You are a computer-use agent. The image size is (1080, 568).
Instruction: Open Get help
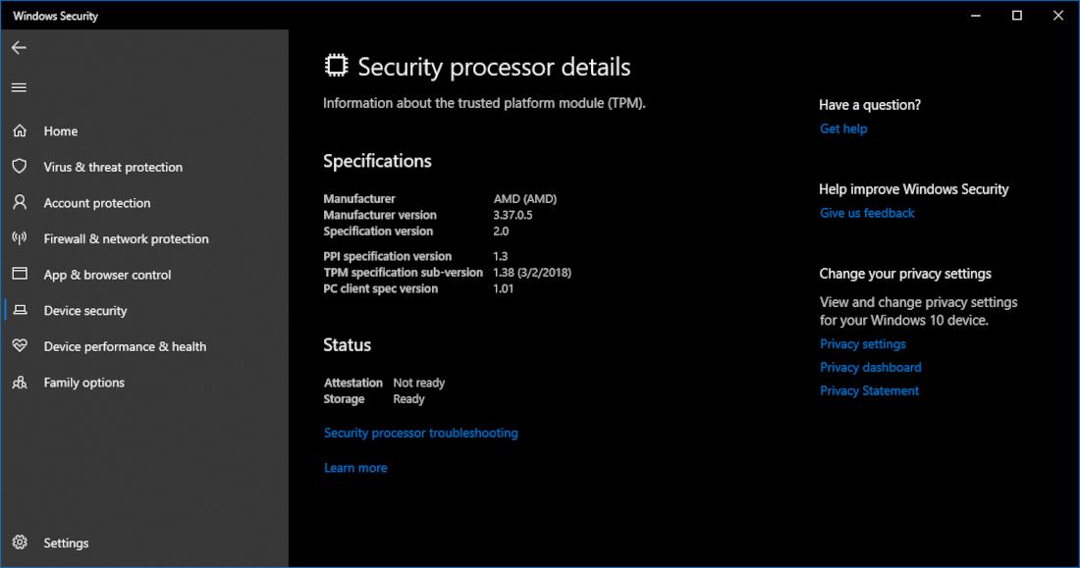[x=842, y=129]
